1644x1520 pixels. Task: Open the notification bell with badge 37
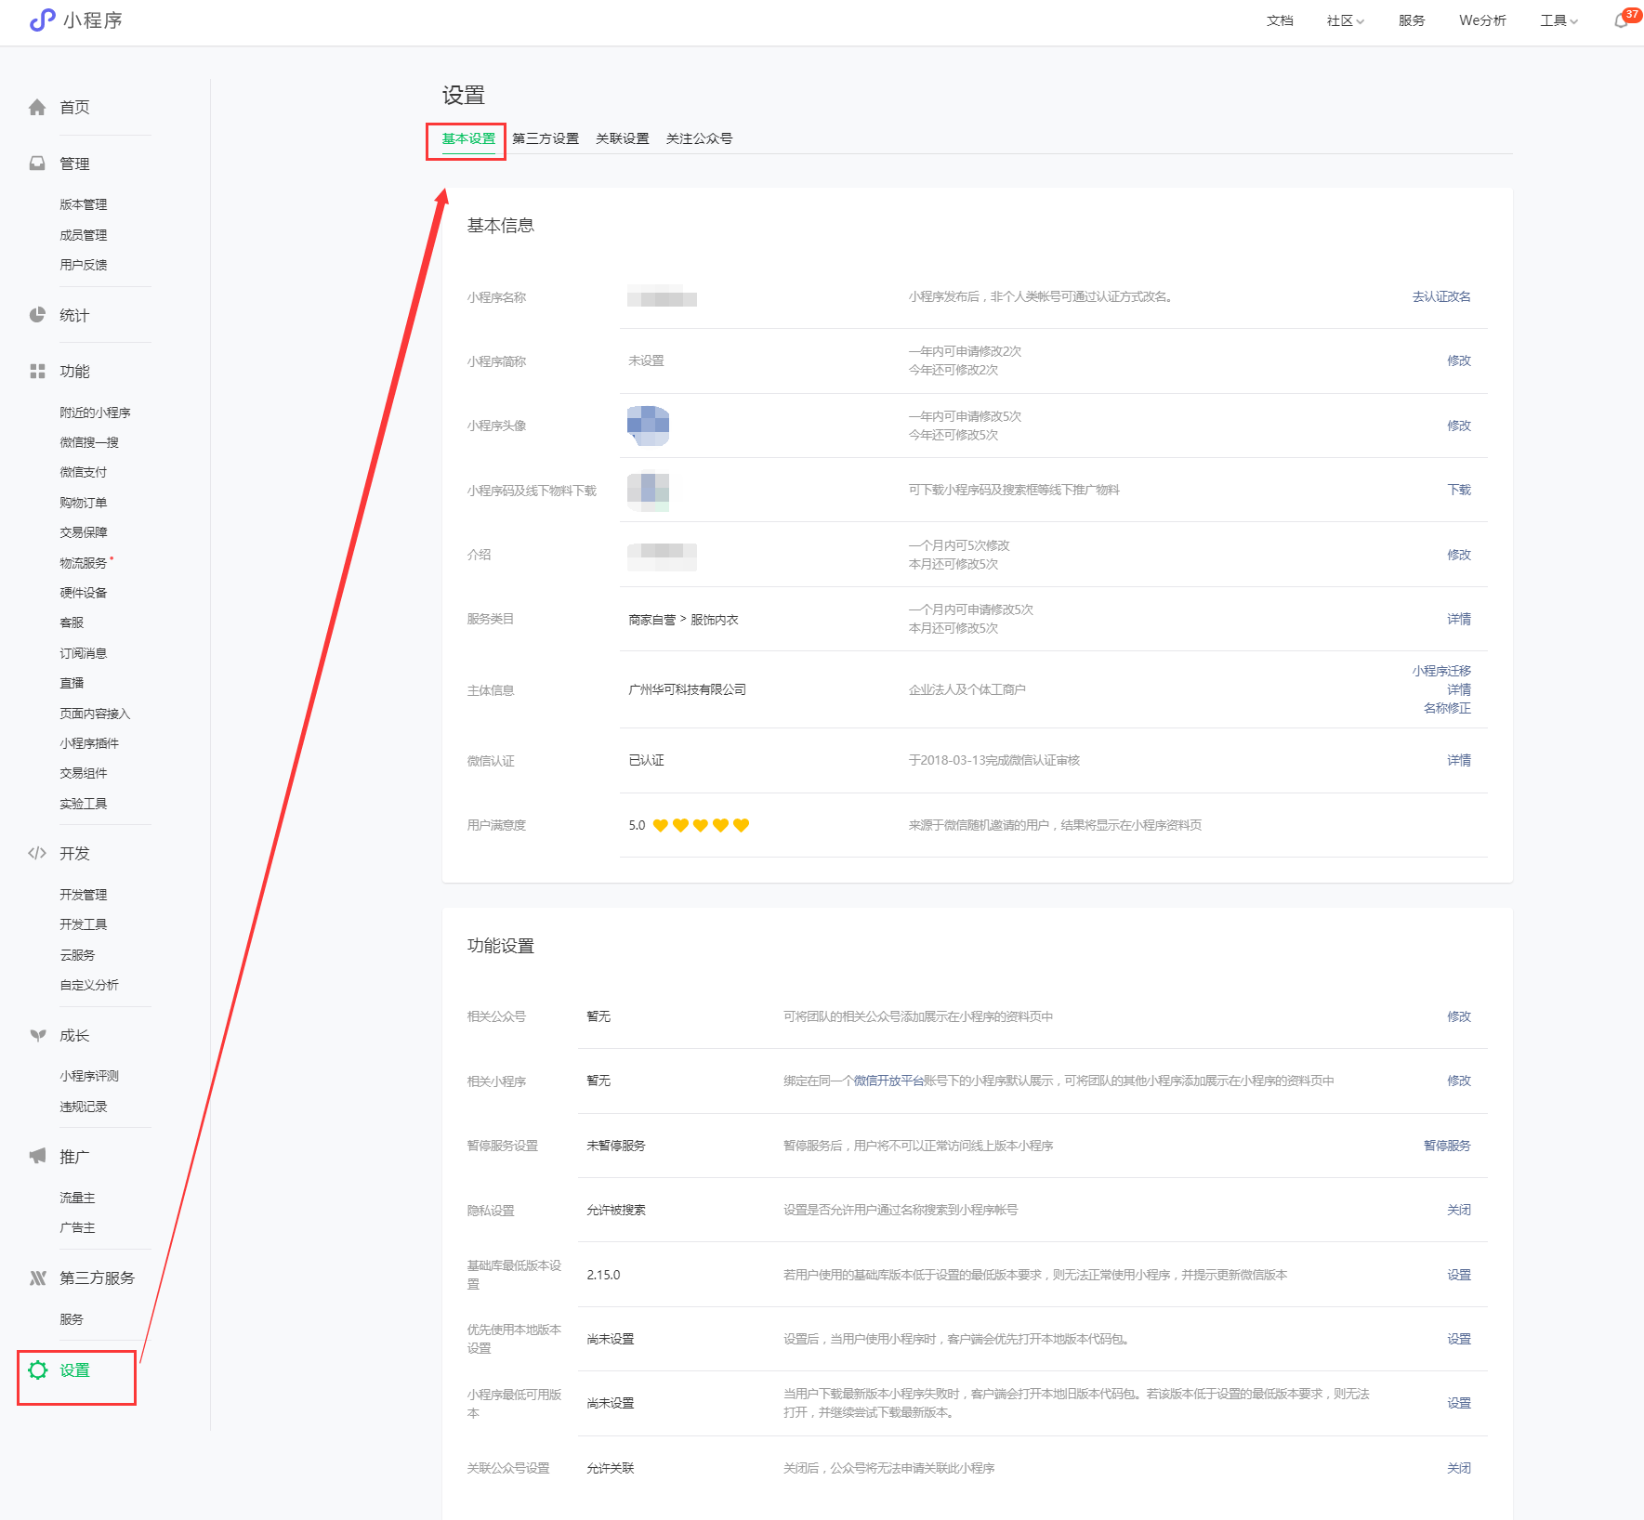1622,20
